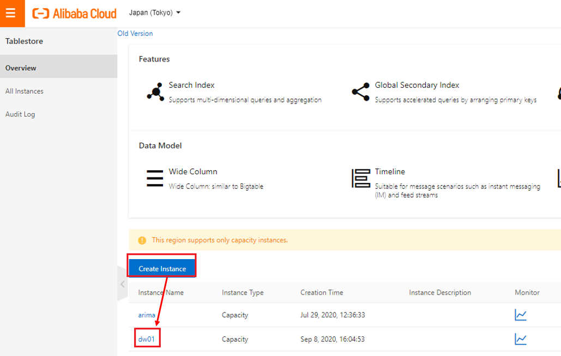Image resolution: width=561 pixels, height=356 pixels.
Task: Click the Sep 8, 2020 creation time
Action: [x=333, y=339]
